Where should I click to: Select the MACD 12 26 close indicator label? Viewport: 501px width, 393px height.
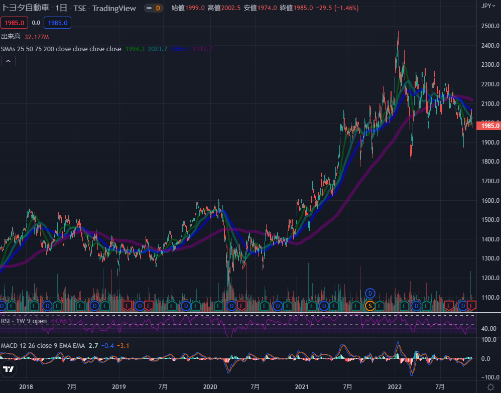[43, 346]
